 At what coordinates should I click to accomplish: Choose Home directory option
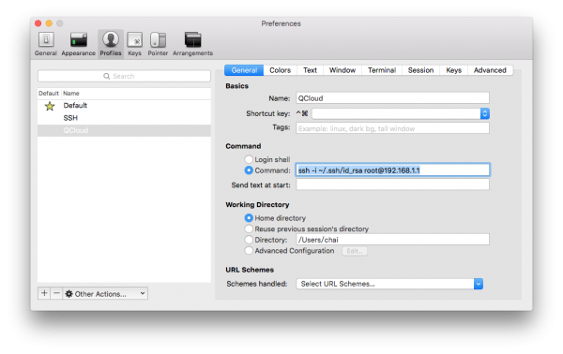[x=249, y=218]
